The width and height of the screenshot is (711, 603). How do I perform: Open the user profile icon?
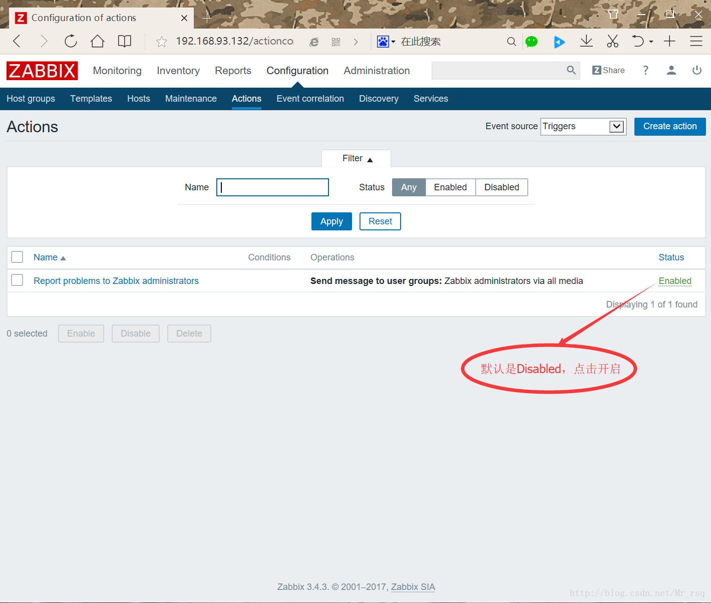pyautogui.click(x=671, y=70)
